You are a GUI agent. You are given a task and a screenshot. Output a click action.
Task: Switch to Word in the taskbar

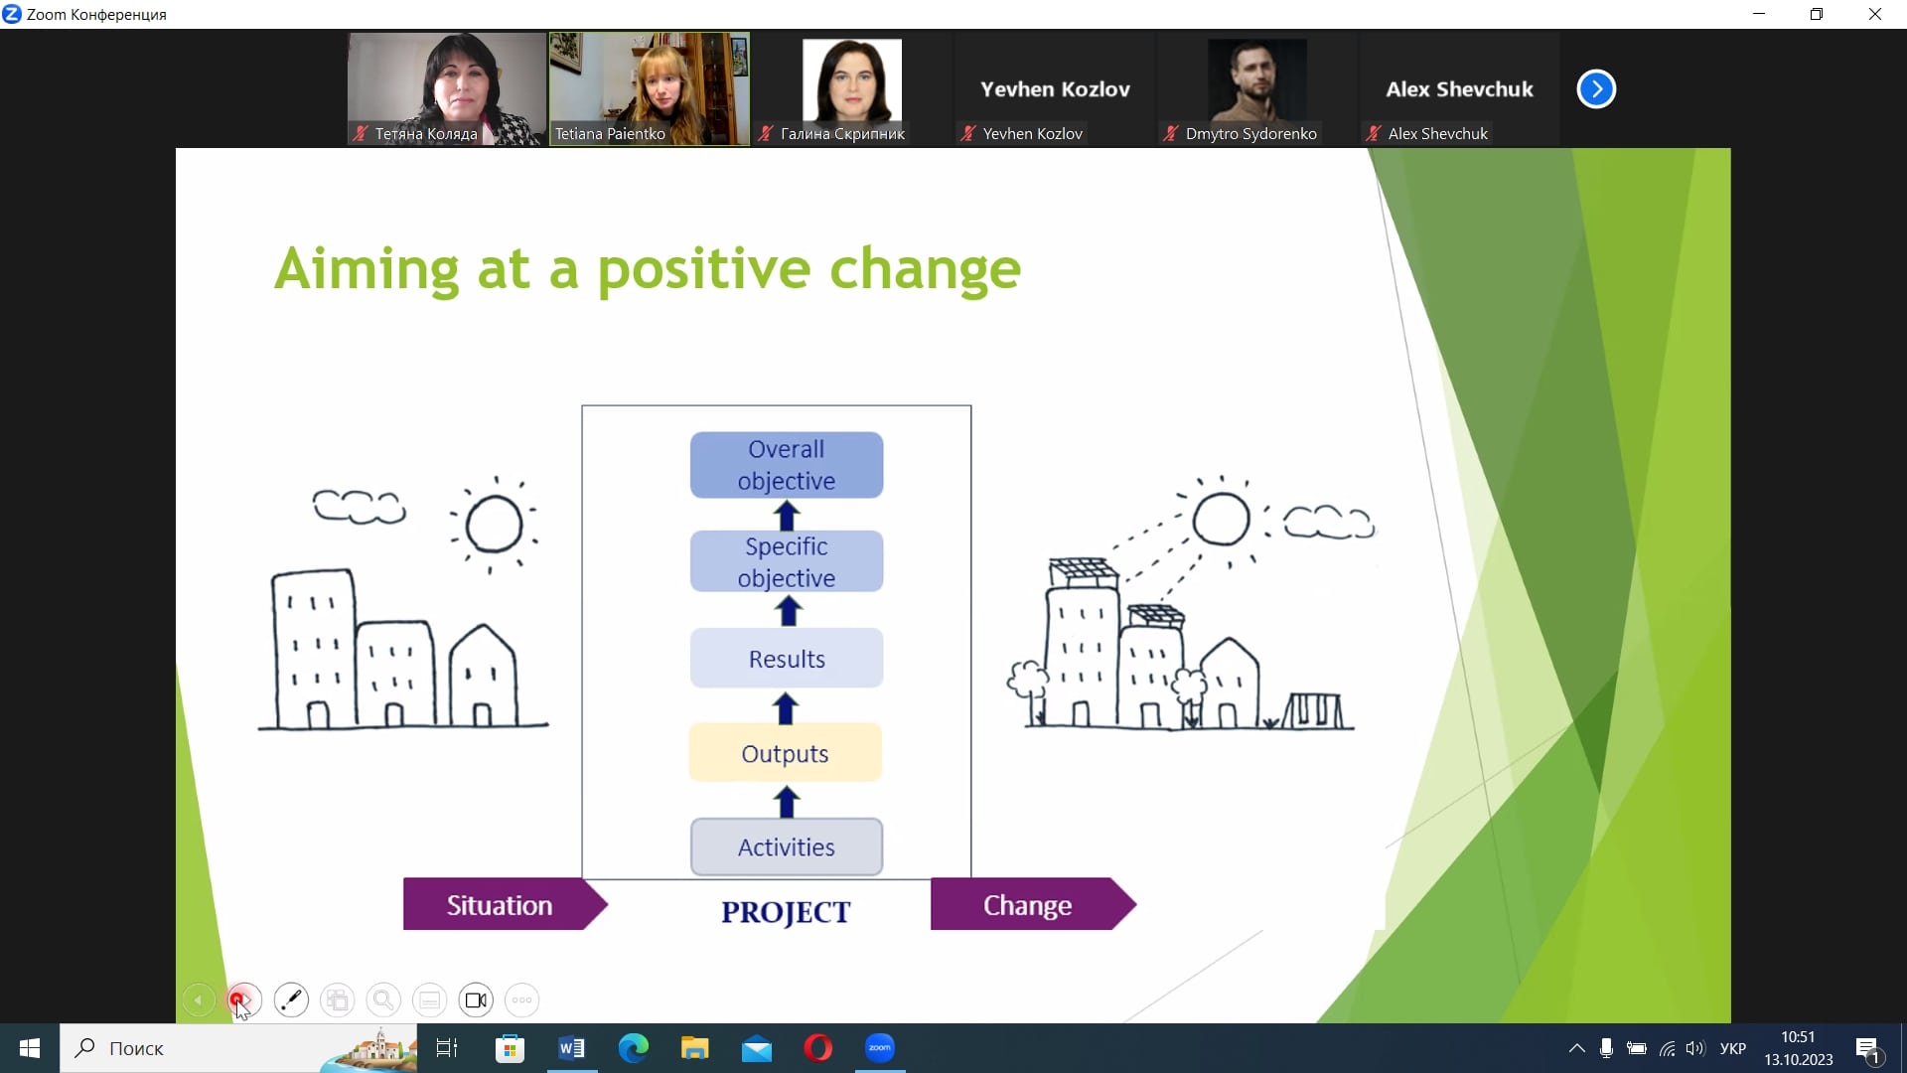[x=572, y=1048]
